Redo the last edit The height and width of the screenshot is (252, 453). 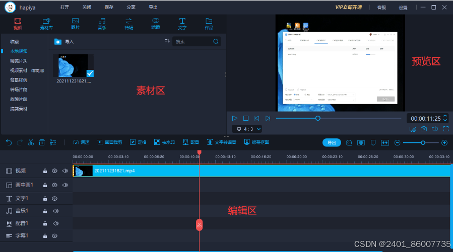[x=20, y=142]
